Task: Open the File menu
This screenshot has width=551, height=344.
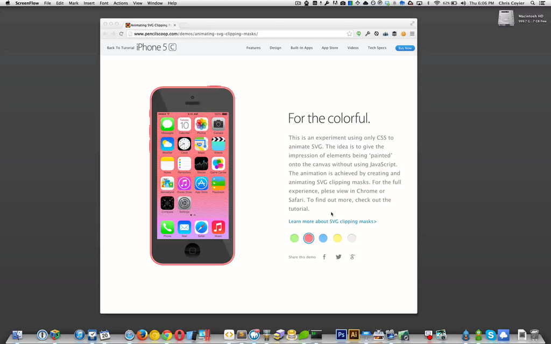Action: [x=47, y=3]
